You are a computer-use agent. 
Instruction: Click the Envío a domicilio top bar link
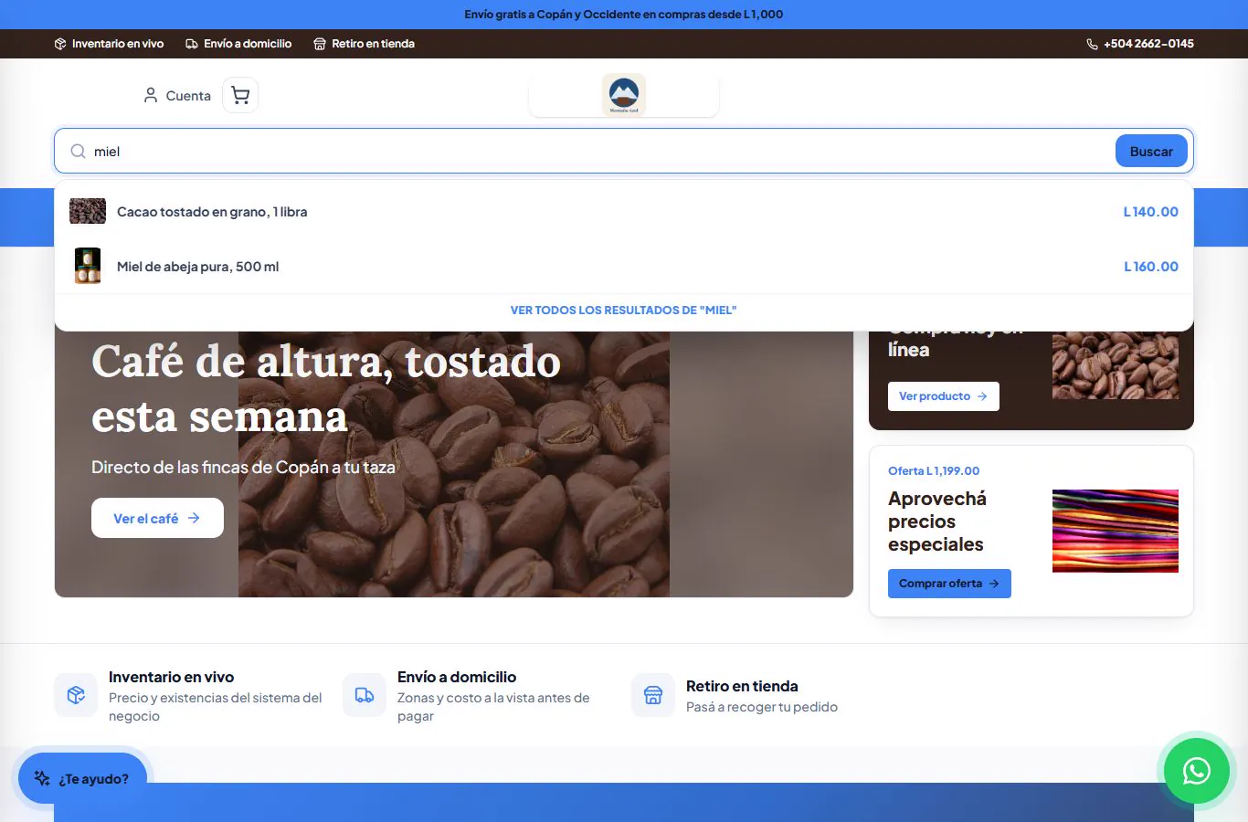(238, 44)
